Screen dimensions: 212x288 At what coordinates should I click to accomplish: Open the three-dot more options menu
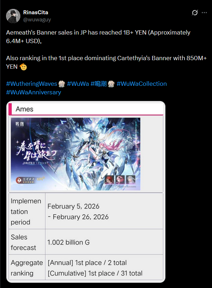point(204,13)
